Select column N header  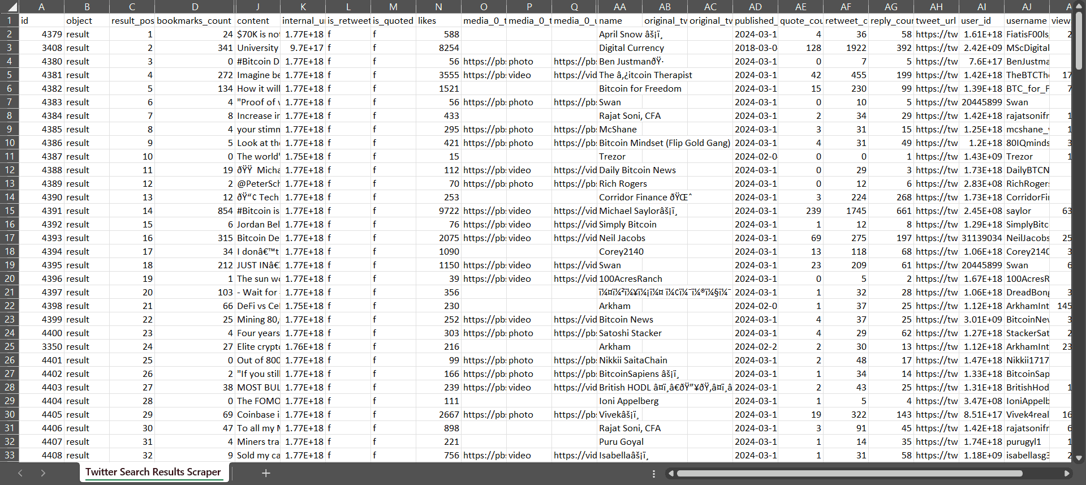click(439, 7)
